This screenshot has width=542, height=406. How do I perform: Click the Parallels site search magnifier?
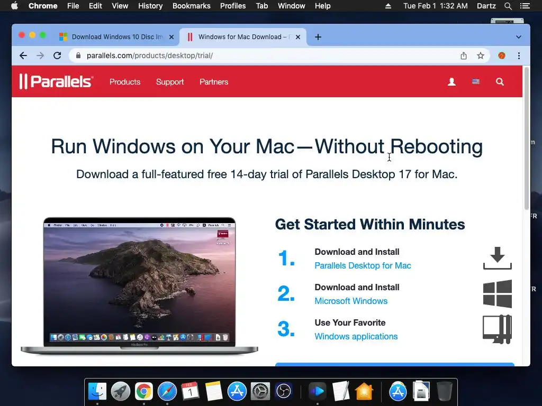500,82
